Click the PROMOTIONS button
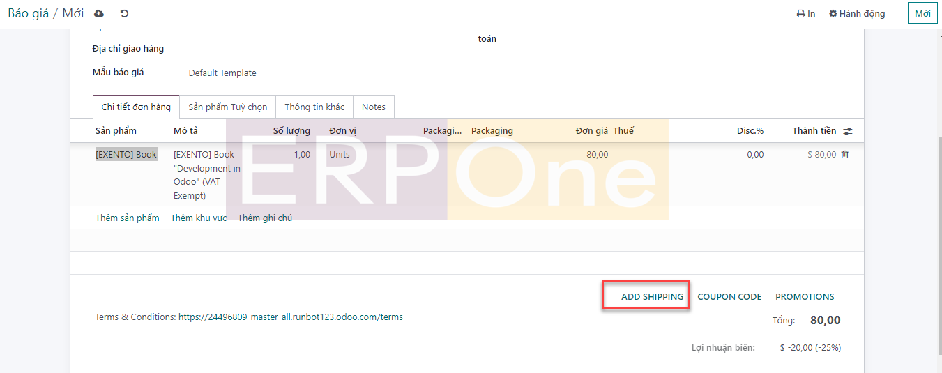This screenshot has width=942, height=373. (x=805, y=296)
